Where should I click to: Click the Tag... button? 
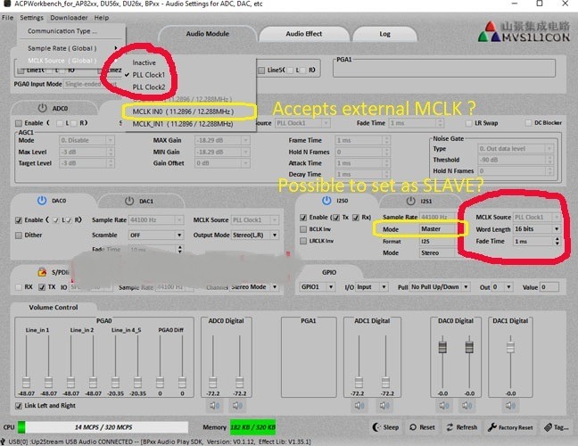(557, 427)
